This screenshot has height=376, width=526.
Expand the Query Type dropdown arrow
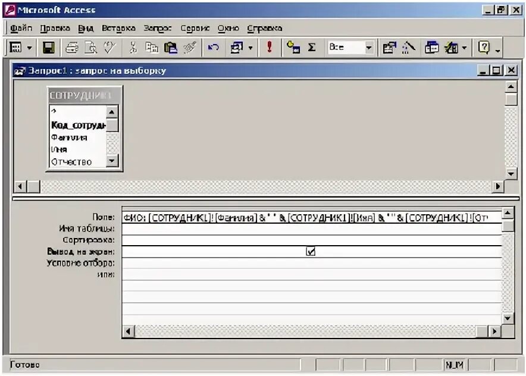251,48
